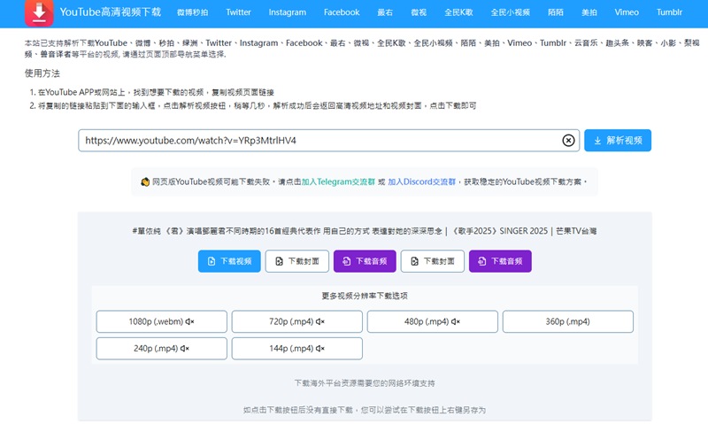708x424 pixels.
Task: Follow the 加入Discord交流群 link
Action: tap(422, 182)
